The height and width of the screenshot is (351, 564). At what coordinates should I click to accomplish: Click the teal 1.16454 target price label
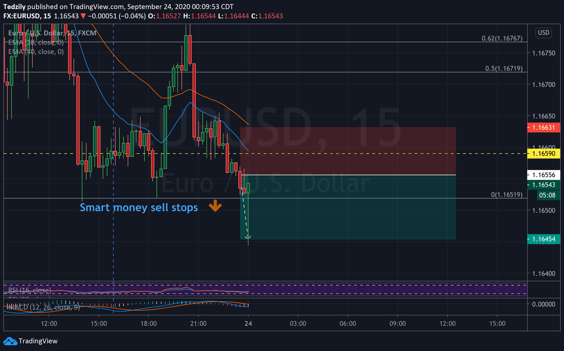click(543, 239)
